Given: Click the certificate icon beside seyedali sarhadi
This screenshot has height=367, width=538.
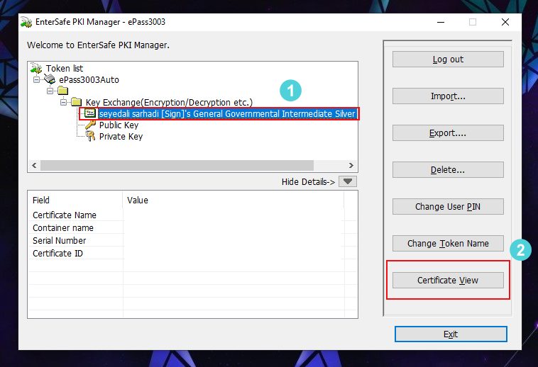Looking at the screenshot, I should [90, 113].
